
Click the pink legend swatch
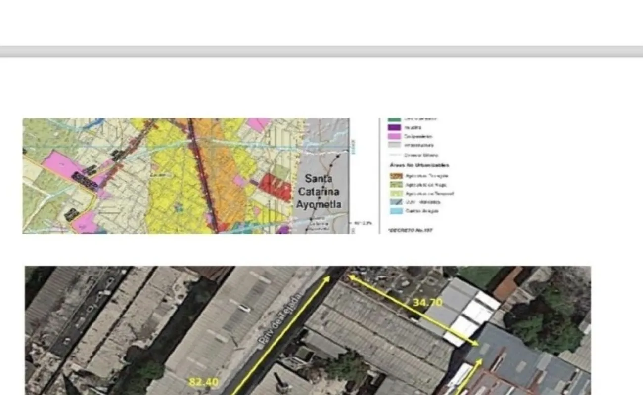tap(395, 136)
